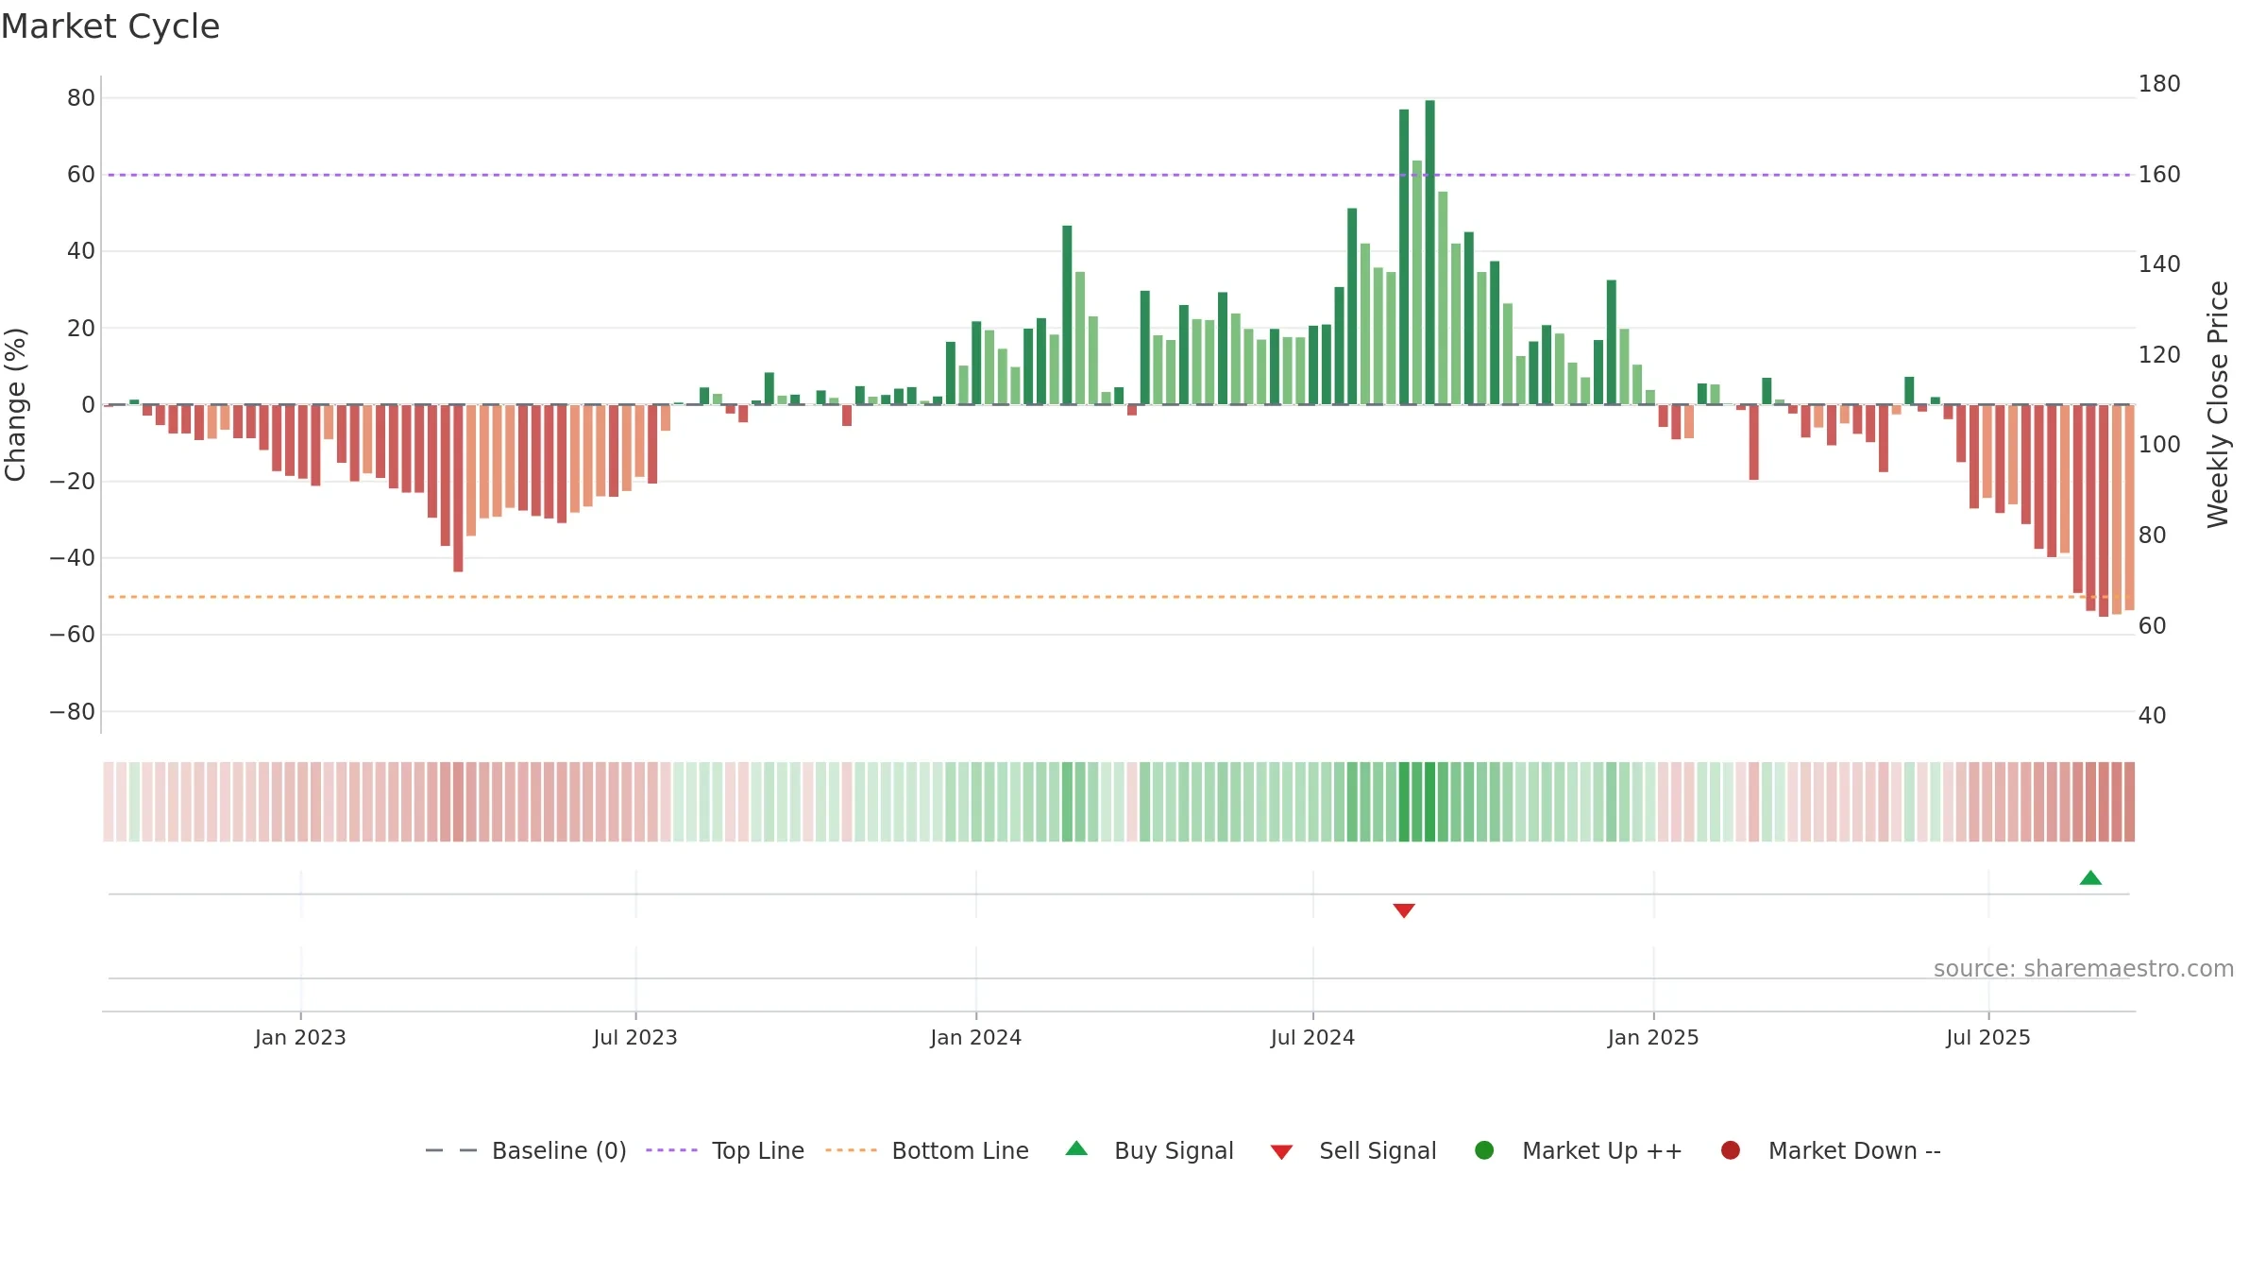Click the 60 tick on the left axis
This screenshot has height=1275, width=2266.
81,174
